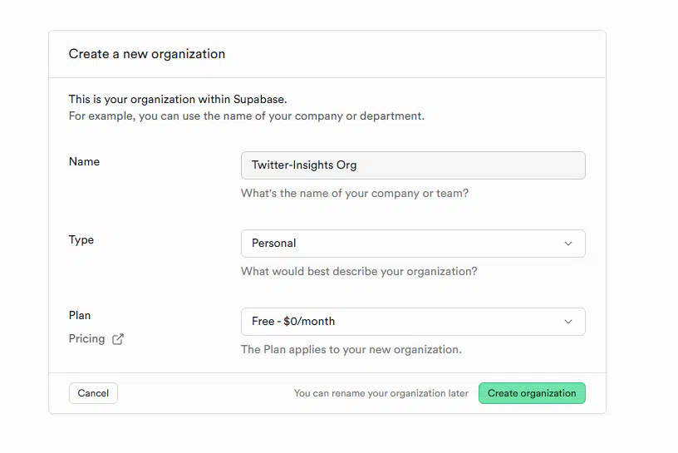This screenshot has width=678, height=453.
Task: Click the green Create organization button
Action: coord(532,393)
